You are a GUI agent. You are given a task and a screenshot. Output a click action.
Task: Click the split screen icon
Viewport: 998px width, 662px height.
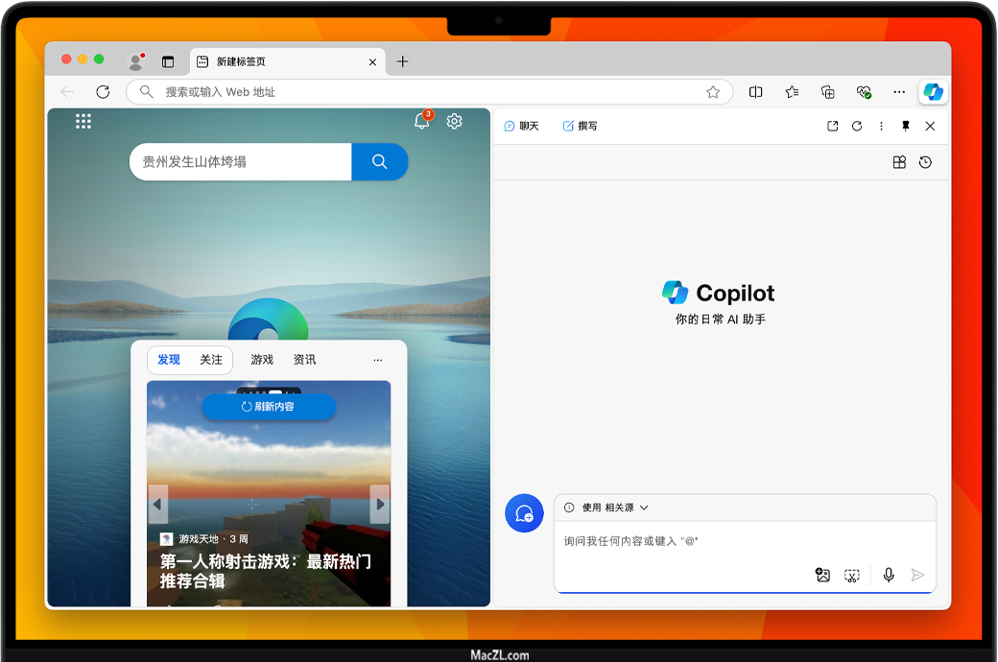tap(756, 92)
